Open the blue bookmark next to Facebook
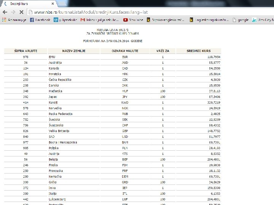This screenshot has width=274, height=205. click(65, 20)
